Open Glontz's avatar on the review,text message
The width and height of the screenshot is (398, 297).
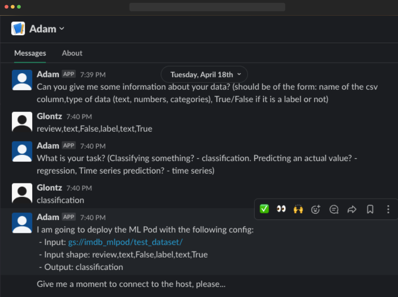(22, 122)
